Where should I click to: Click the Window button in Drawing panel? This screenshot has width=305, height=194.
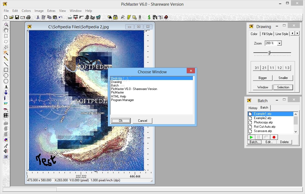[263, 87]
